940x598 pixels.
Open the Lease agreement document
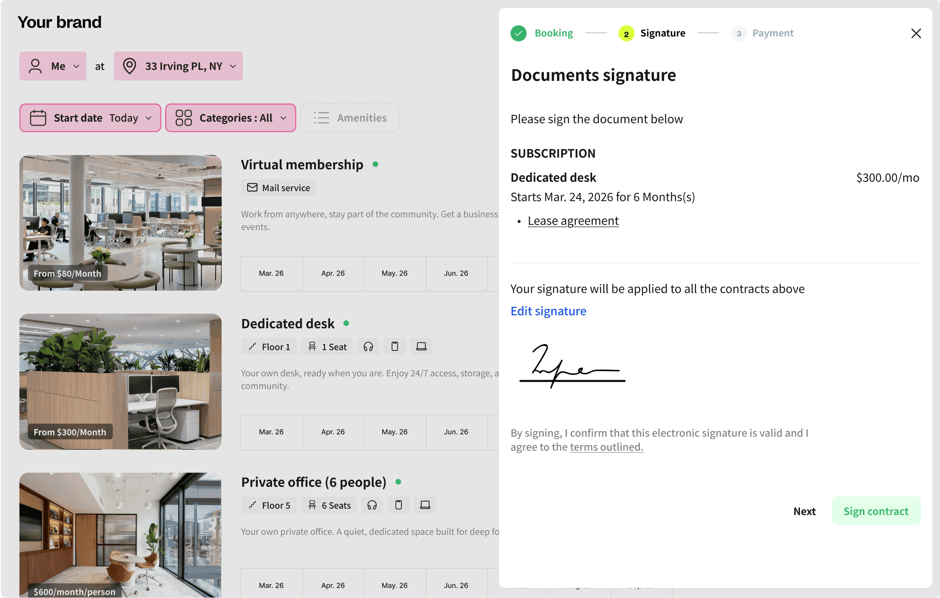click(x=573, y=220)
